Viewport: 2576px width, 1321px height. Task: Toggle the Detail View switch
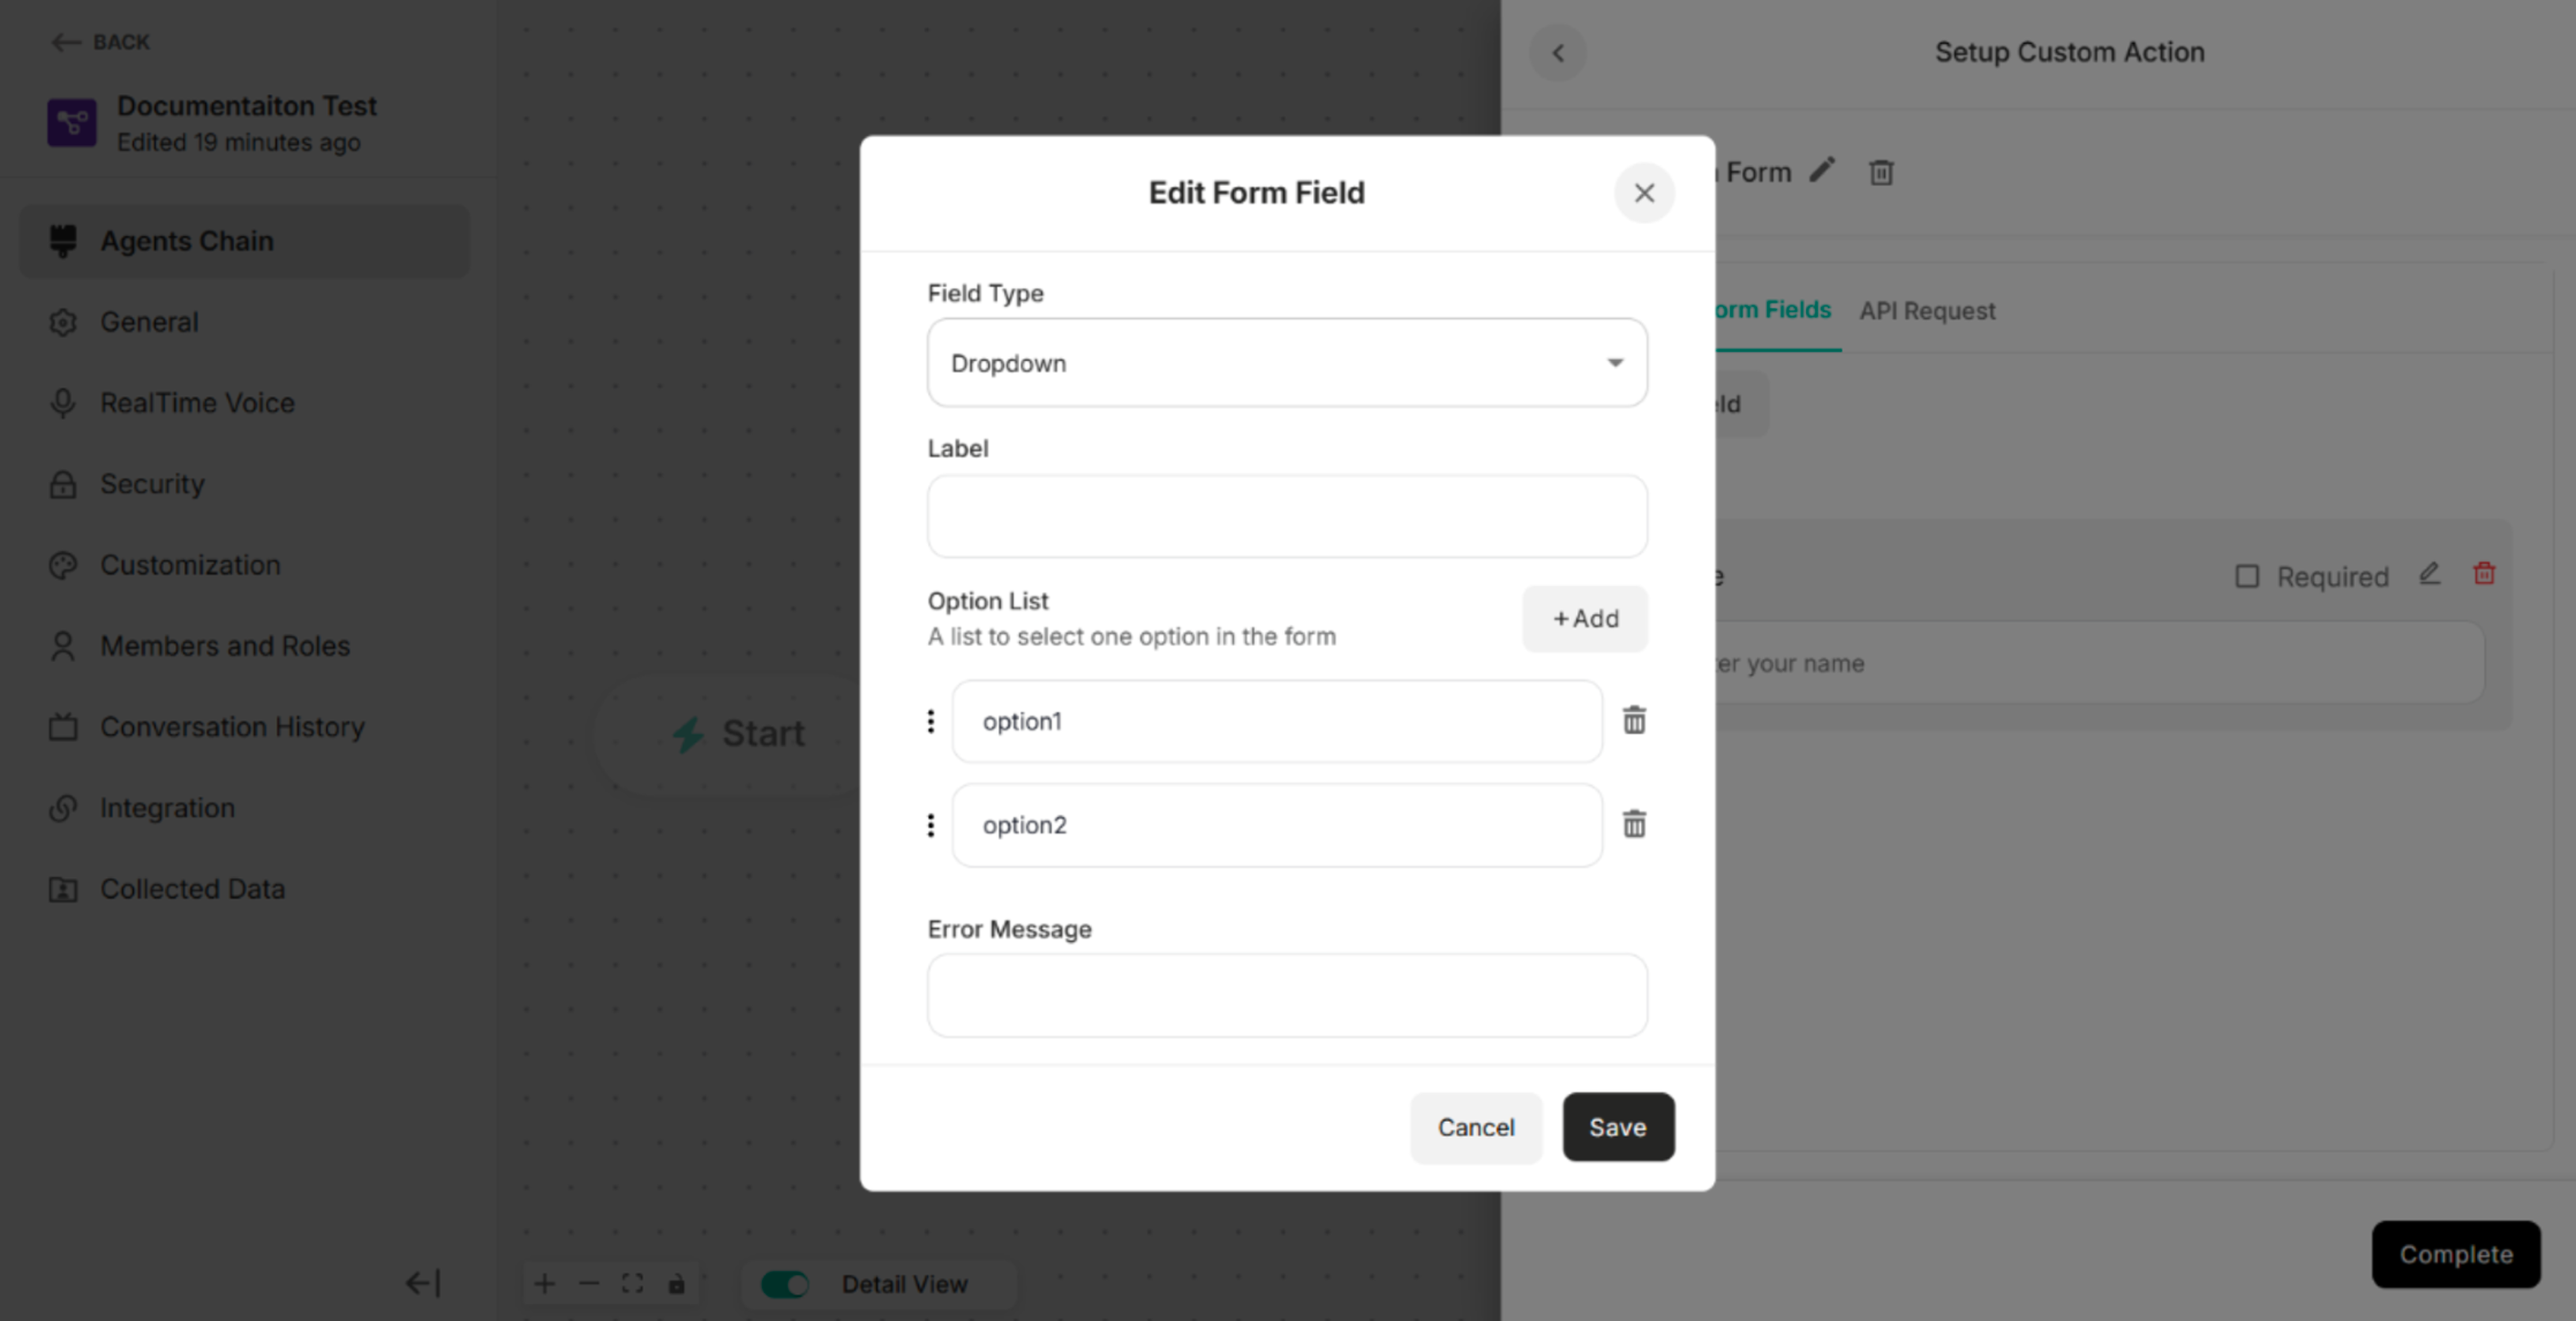pyautogui.click(x=786, y=1284)
